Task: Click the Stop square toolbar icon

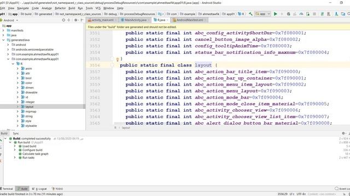Action: (314, 14)
